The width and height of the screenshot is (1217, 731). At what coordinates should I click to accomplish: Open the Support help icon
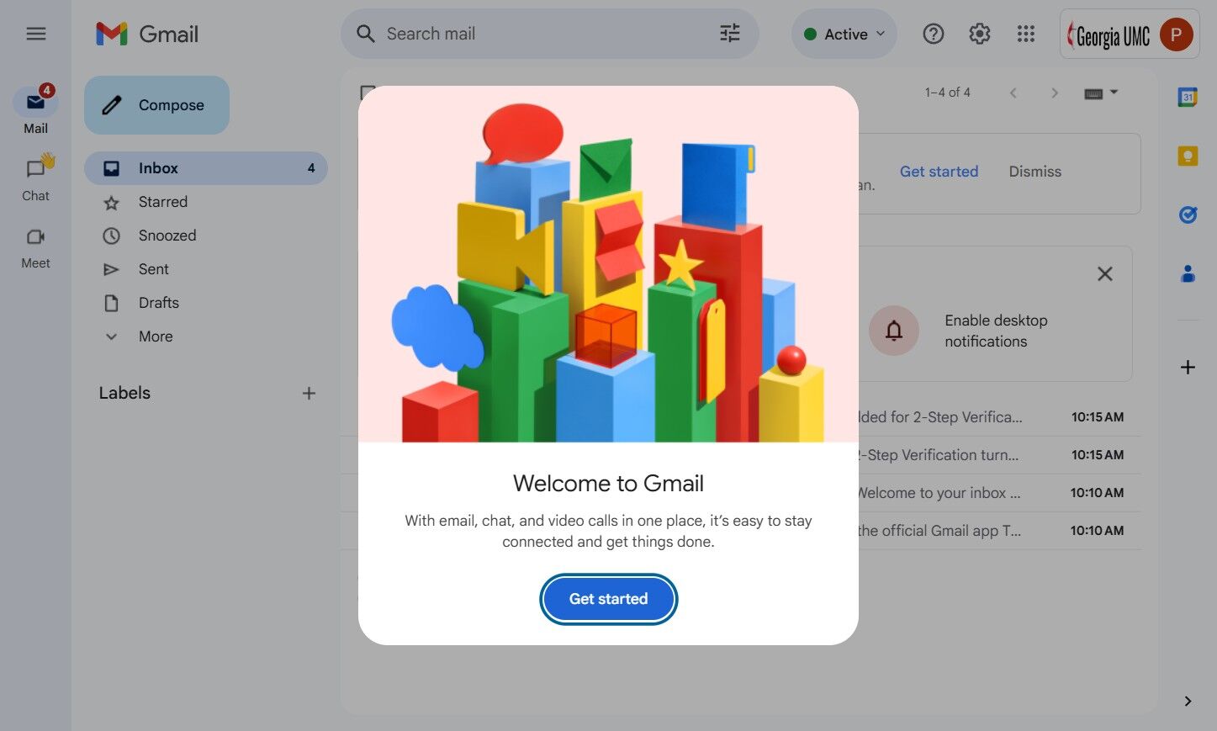click(x=933, y=34)
